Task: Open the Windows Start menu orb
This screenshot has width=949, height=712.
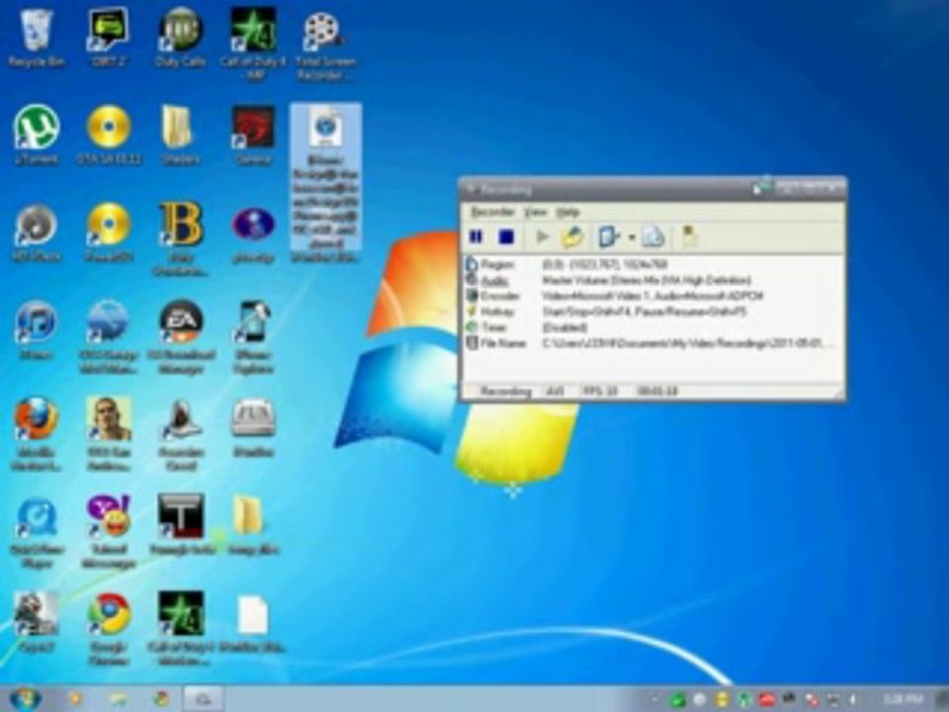Action: [x=24, y=699]
